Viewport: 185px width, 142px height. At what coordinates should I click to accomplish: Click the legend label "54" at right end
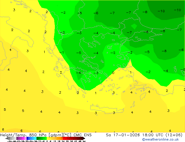point(84,141)
